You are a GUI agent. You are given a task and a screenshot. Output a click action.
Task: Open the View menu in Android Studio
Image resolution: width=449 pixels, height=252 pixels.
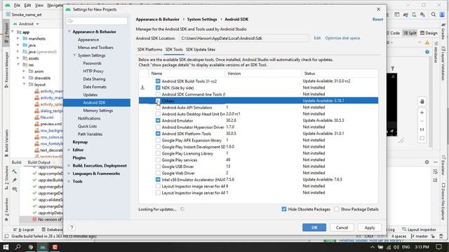click(x=39, y=5)
